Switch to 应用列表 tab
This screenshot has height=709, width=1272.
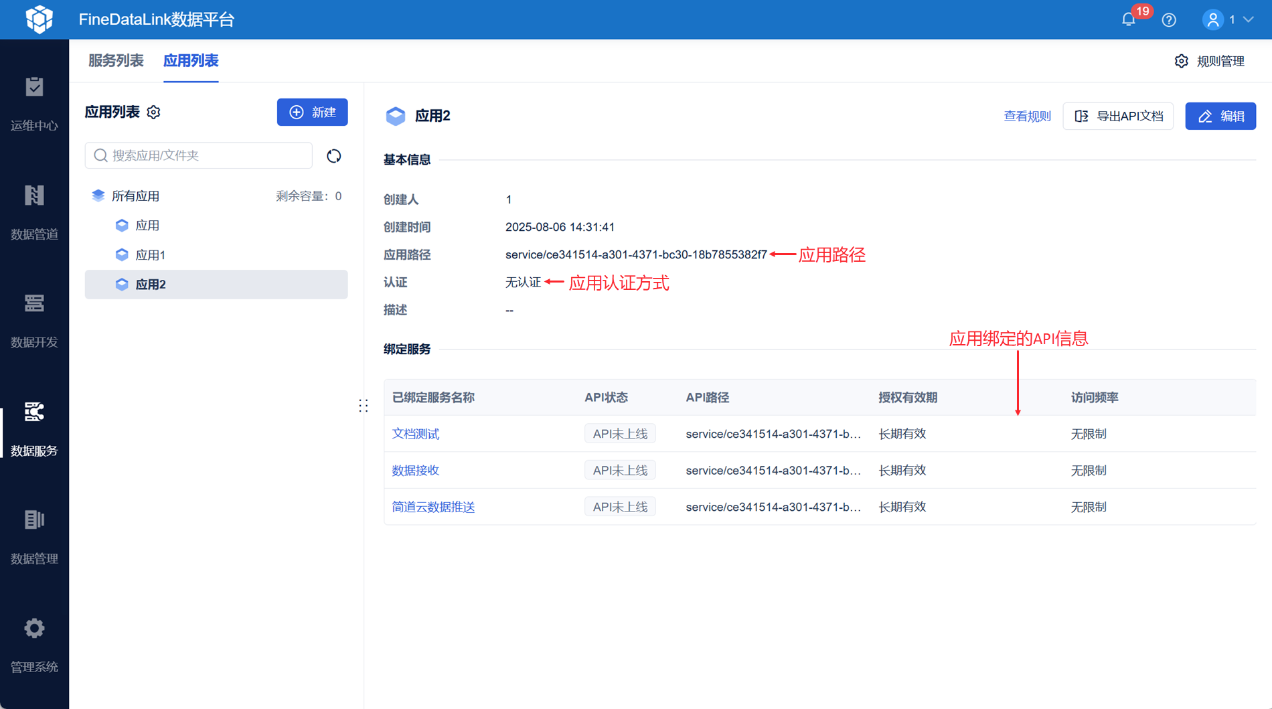point(191,61)
